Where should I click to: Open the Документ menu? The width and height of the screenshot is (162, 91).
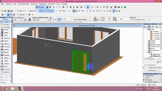[x=34, y=4]
